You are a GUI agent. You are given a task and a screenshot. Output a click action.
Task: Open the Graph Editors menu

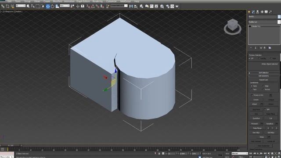(x=83, y=1)
